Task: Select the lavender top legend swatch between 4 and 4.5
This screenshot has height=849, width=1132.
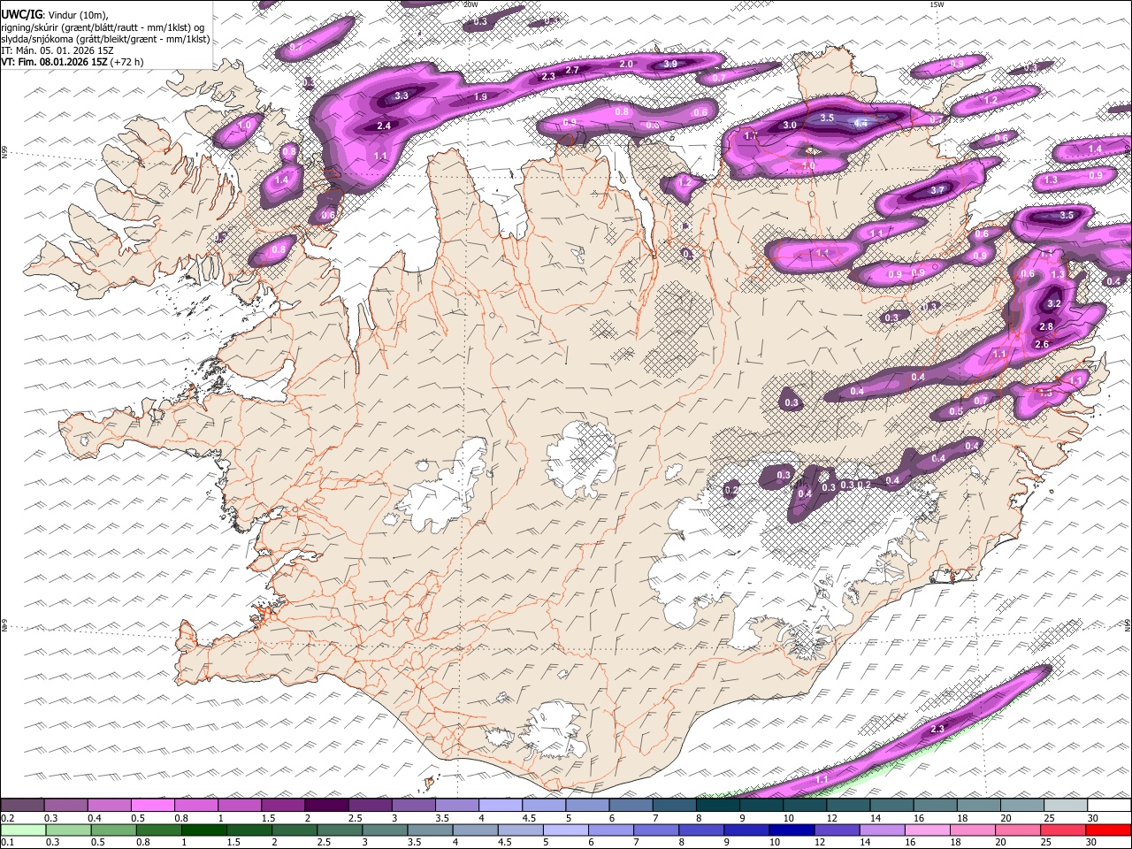Action: pyautogui.click(x=501, y=805)
